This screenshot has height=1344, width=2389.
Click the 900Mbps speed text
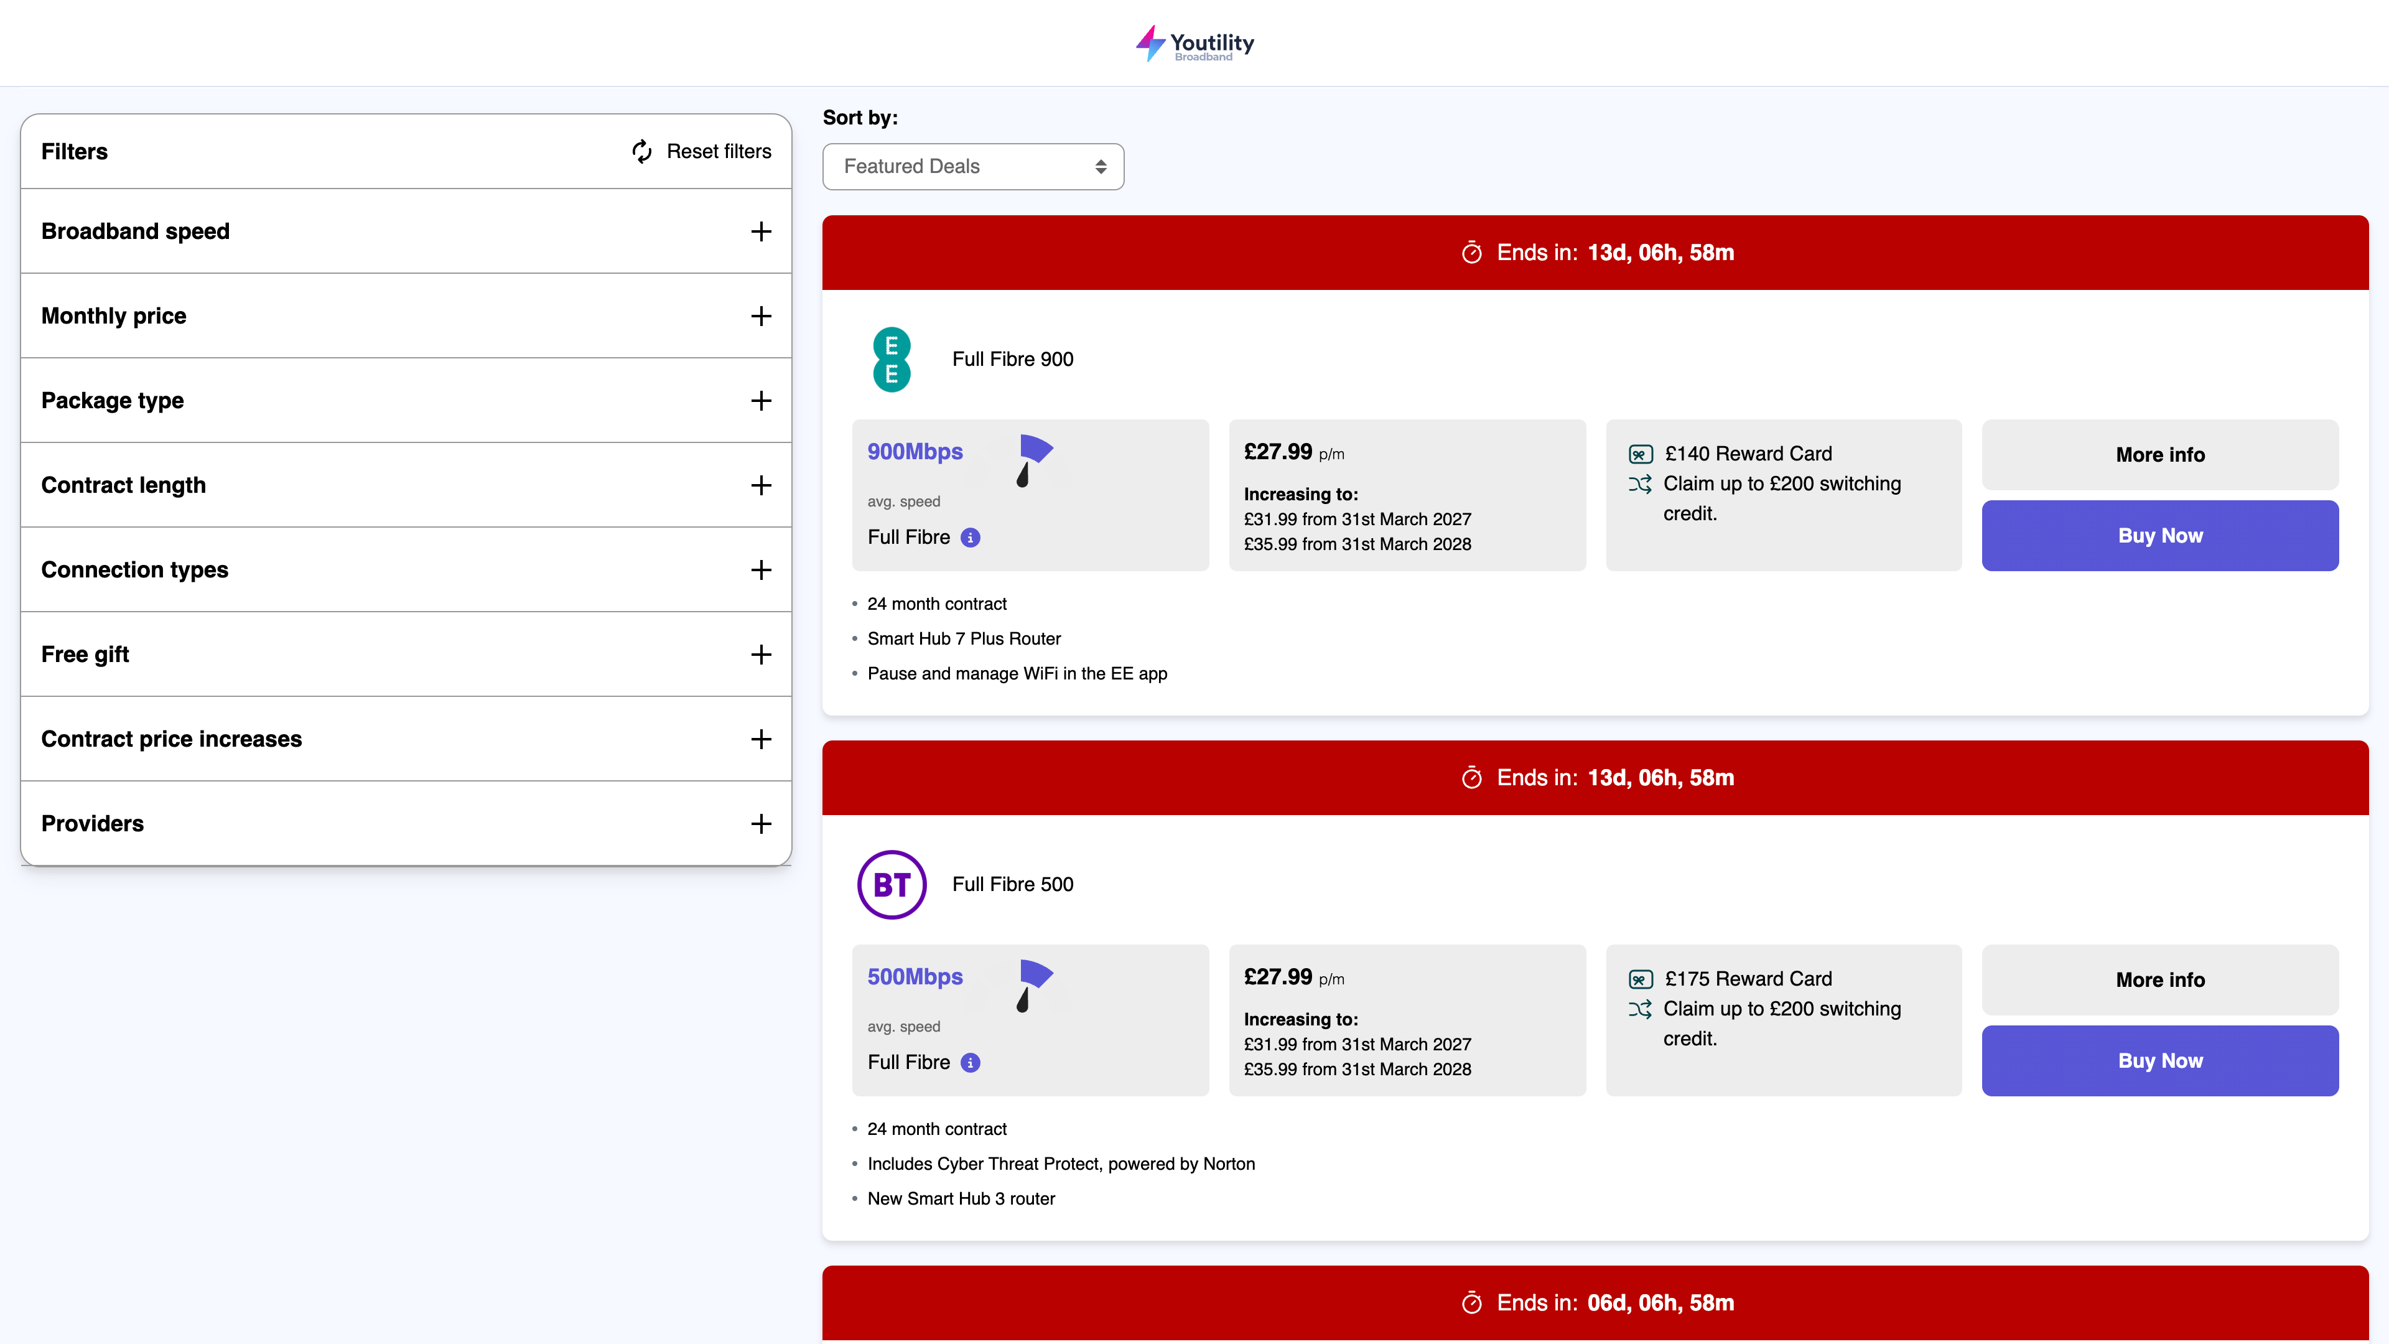915,452
